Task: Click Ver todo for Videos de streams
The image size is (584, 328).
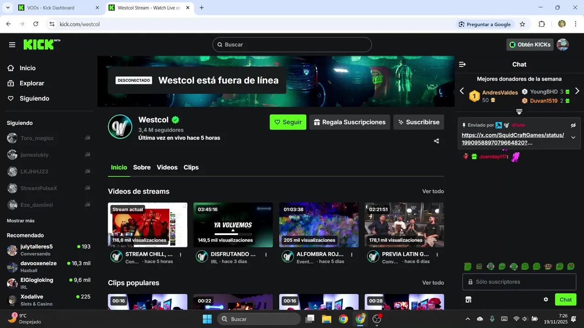Action: tap(433, 191)
